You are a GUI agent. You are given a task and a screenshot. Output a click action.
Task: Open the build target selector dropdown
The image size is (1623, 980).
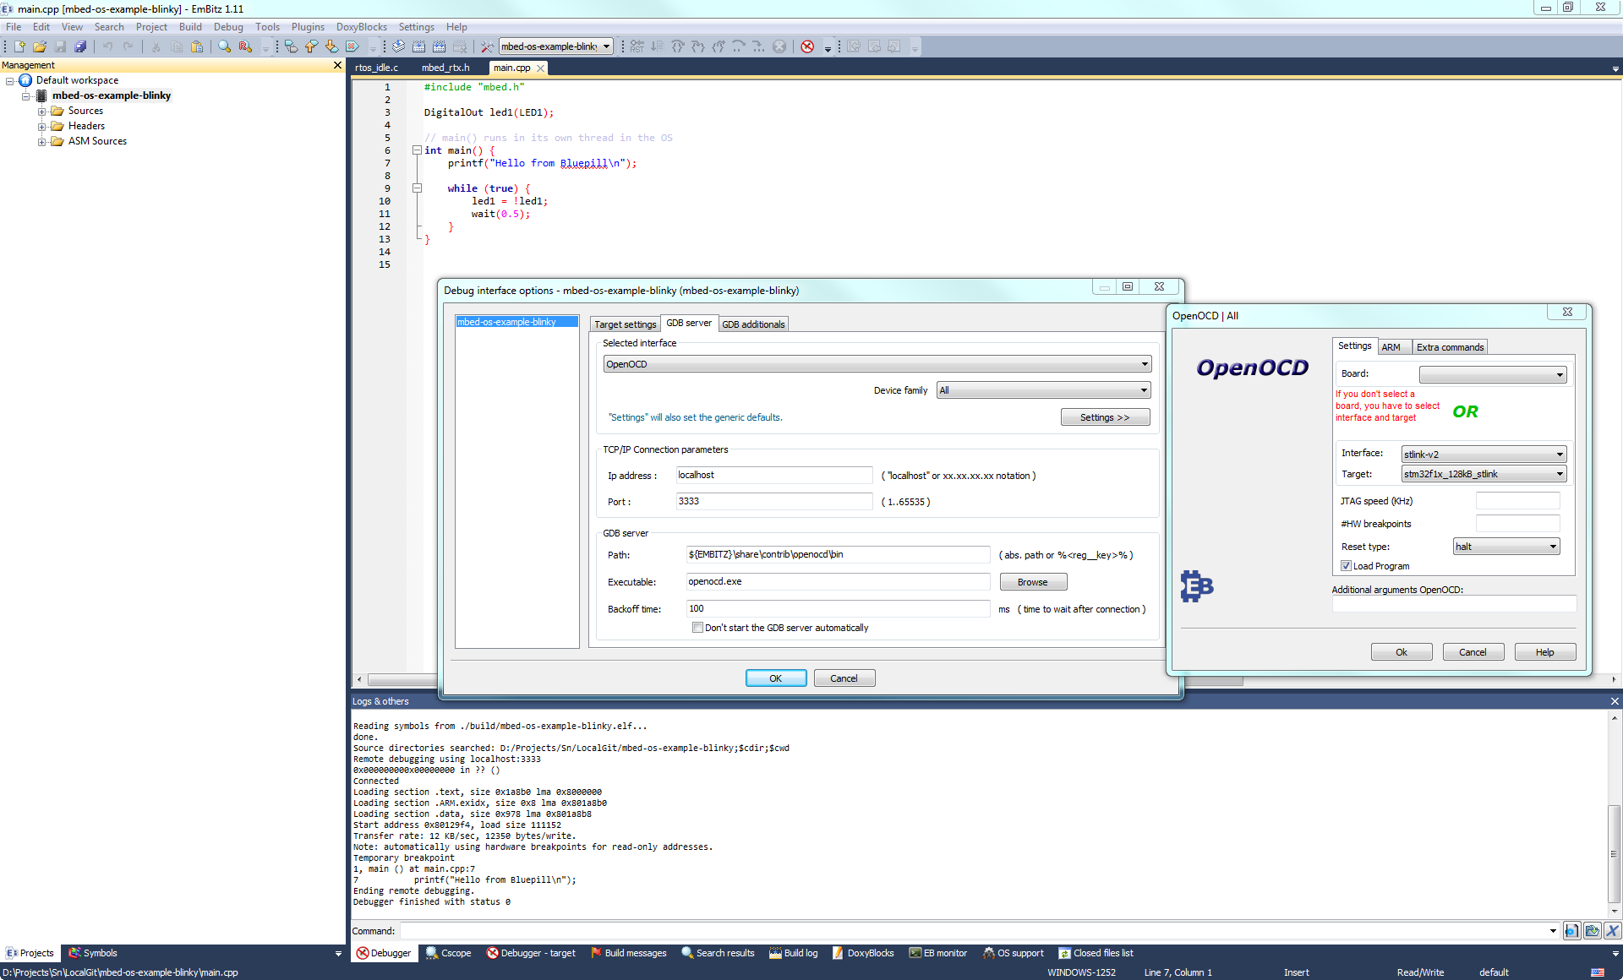[555, 46]
